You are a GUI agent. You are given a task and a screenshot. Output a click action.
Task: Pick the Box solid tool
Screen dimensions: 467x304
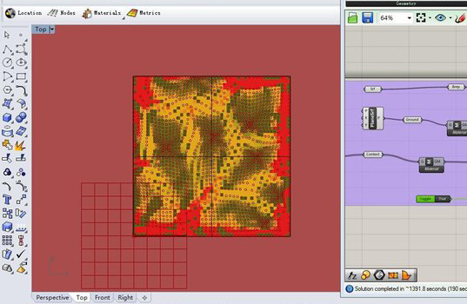coord(8,117)
